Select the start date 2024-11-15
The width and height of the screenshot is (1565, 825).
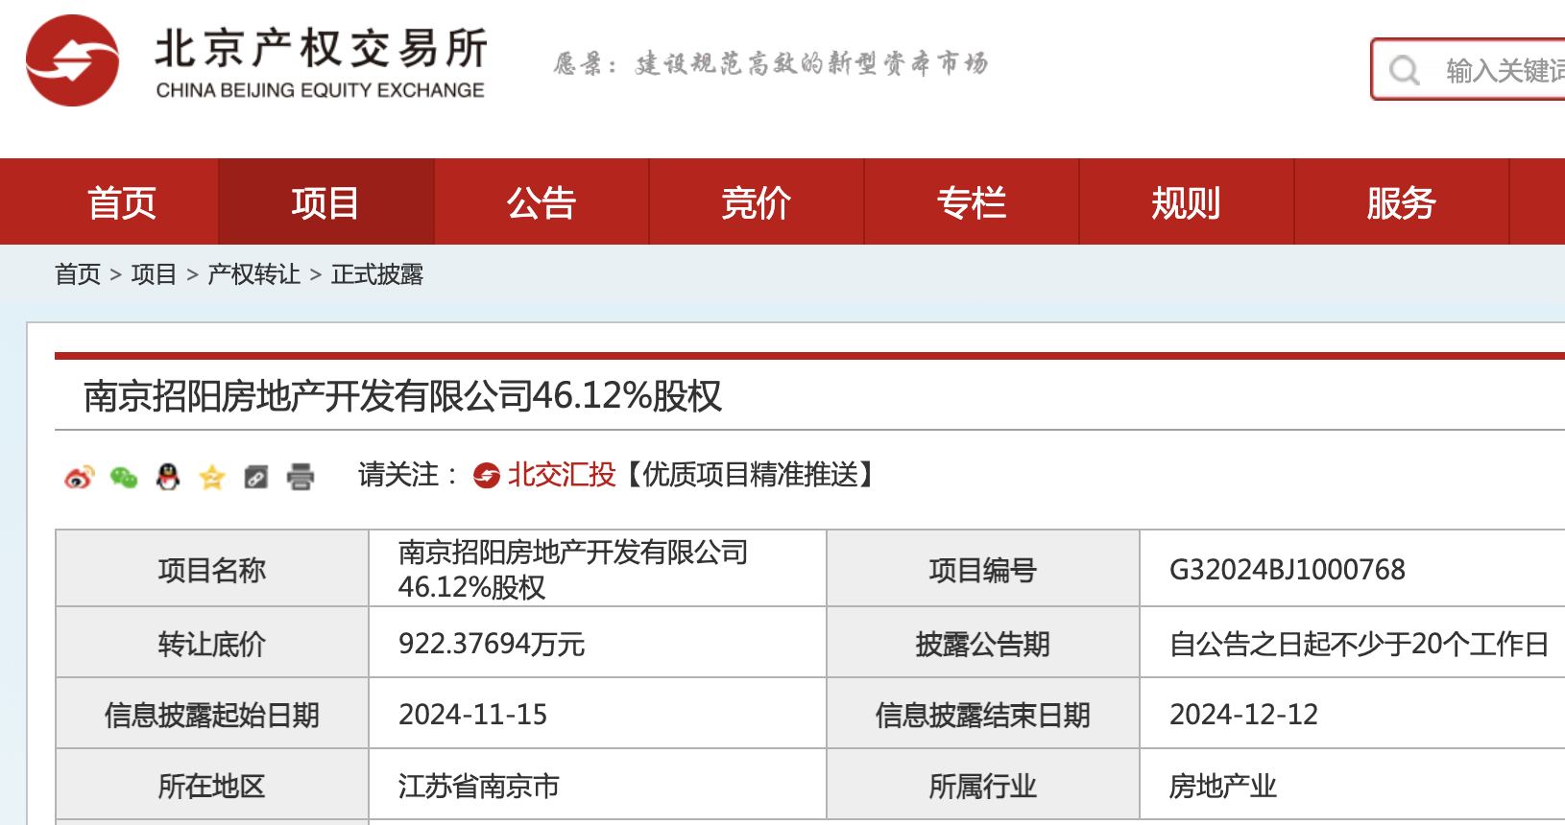pos(472,715)
